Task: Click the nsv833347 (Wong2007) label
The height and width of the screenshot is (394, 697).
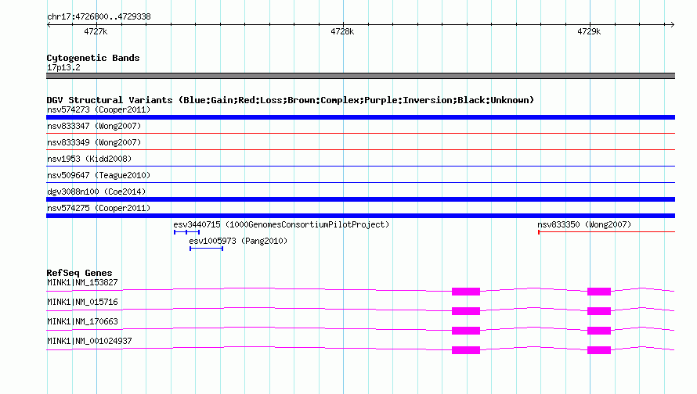Action: [94, 126]
